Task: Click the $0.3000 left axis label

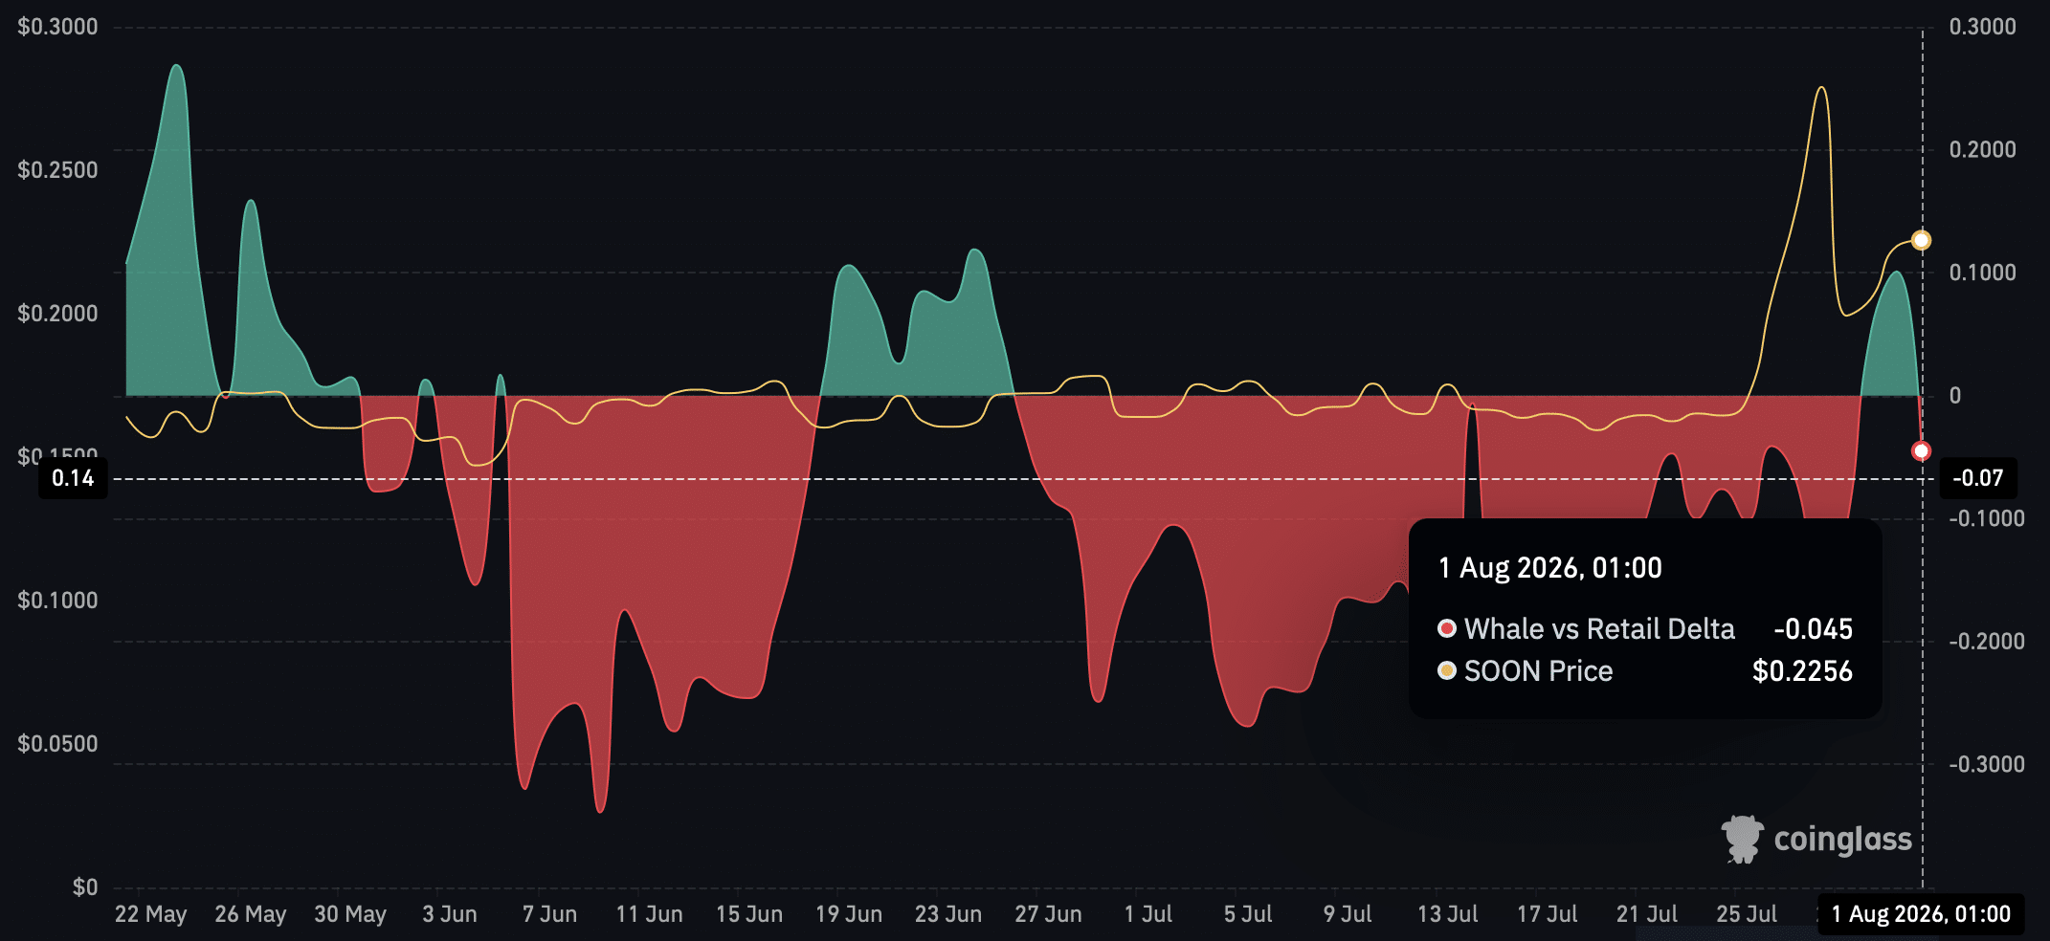Action: (57, 27)
